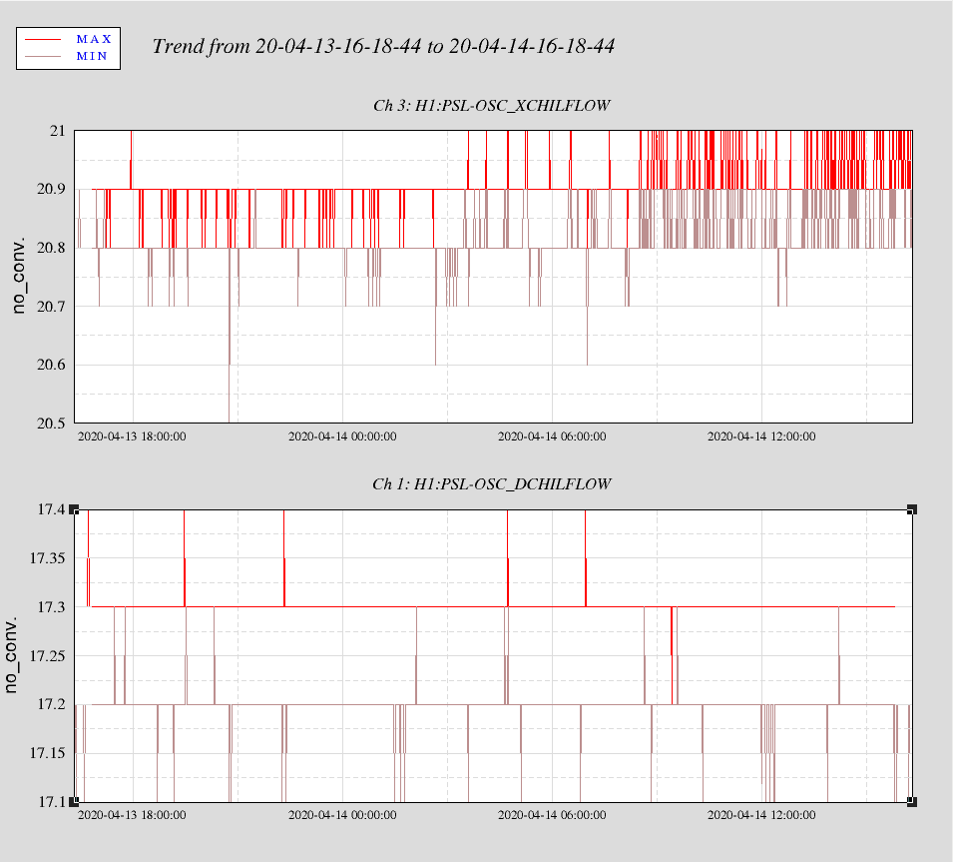Screen dimensions: 953x862
Task: Click the 17.4 y-axis label on the DCHILFLOW plot
Action: click(x=51, y=509)
